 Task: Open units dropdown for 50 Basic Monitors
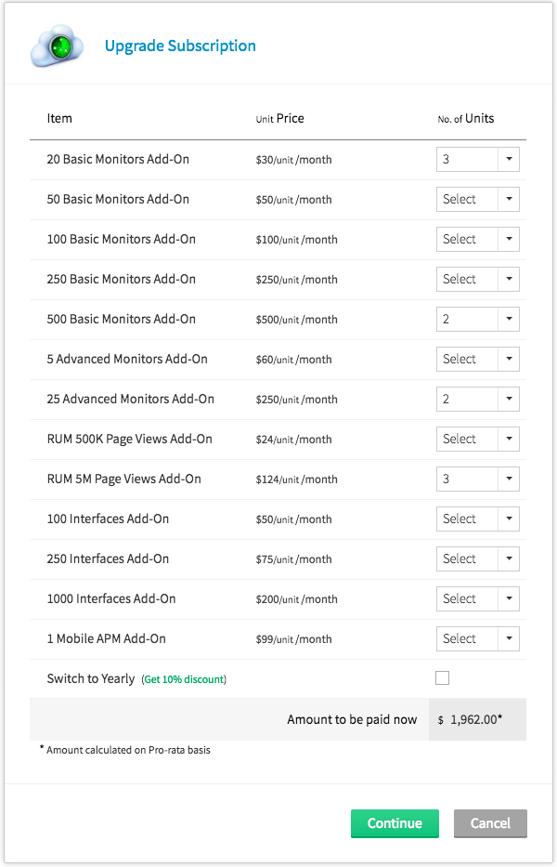click(x=477, y=200)
